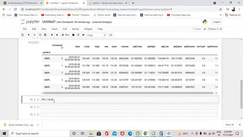Open File Explorer from the taskbar
243x137 pixels.
pos(91,134)
